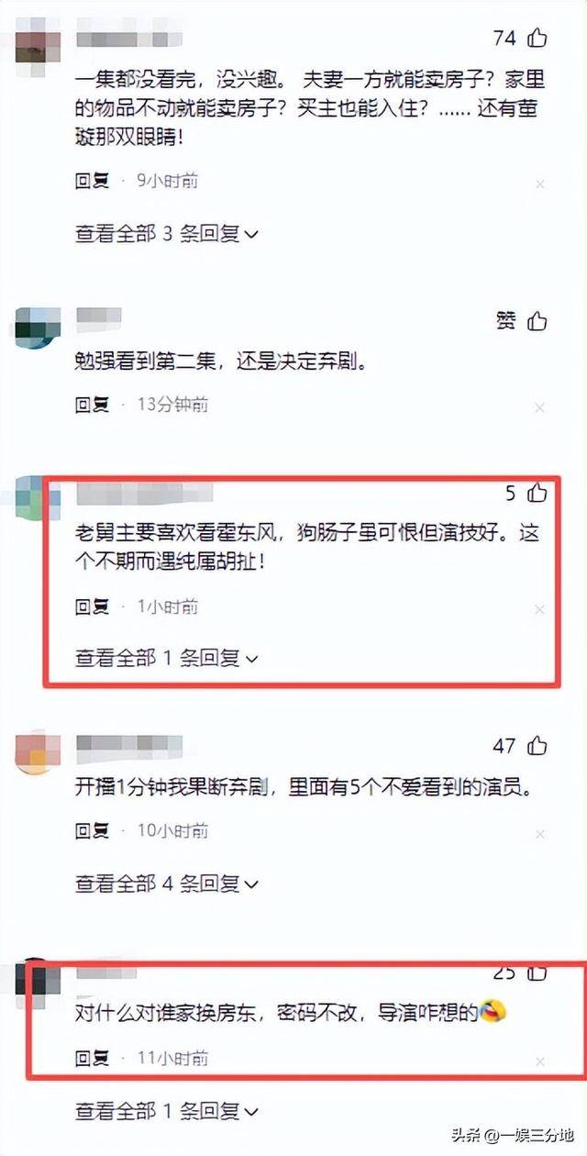The height and width of the screenshot is (1156, 587).
Task: Like the comment about 勉强看到第二集
Action: point(537,321)
